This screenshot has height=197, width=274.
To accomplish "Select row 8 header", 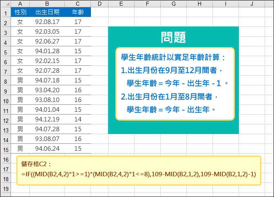I will pos(6,80).
